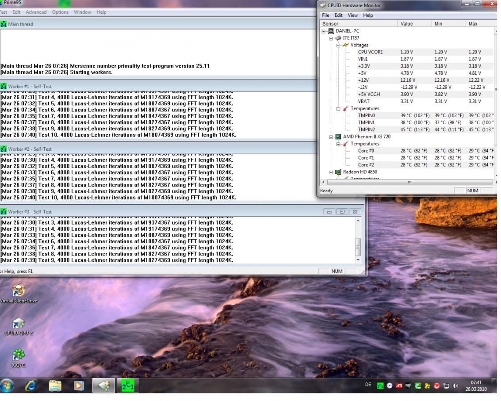Click the ITE IT87 chip icon
The image size is (501, 401).
[x=338, y=38]
